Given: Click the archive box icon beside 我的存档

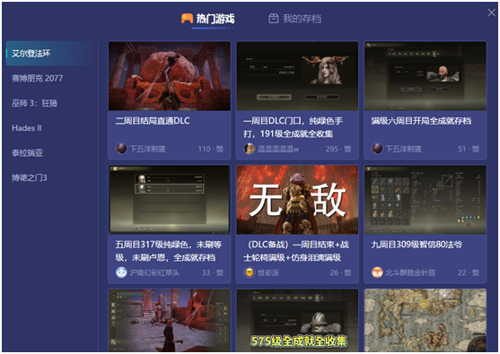Looking at the screenshot, I should [x=273, y=19].
